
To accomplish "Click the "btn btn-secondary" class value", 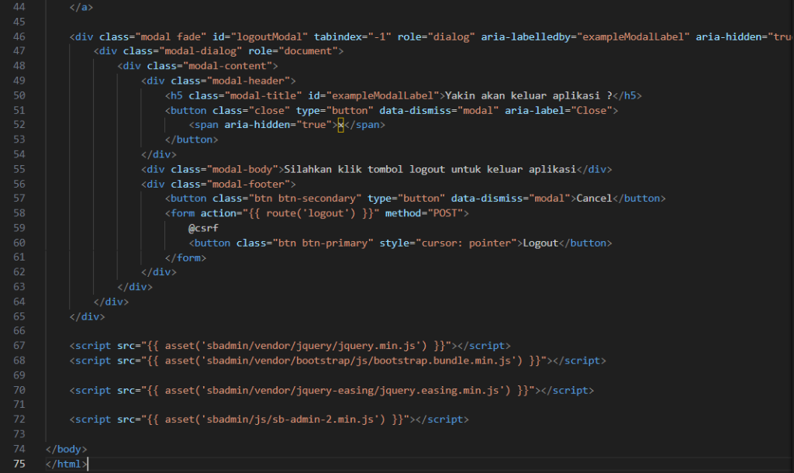I will [x=305, y=199].
